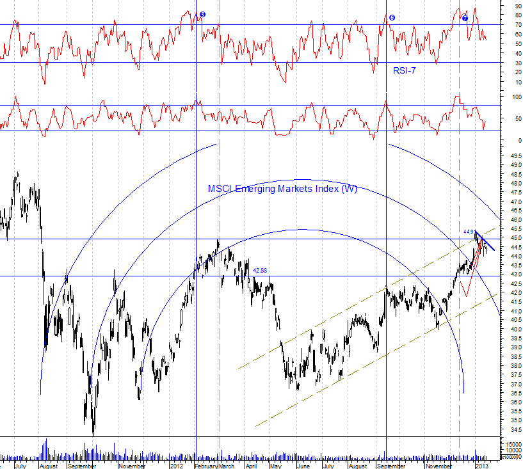Select the February label on the time axis
Screen dimensions: 523x469
(206, 466)
